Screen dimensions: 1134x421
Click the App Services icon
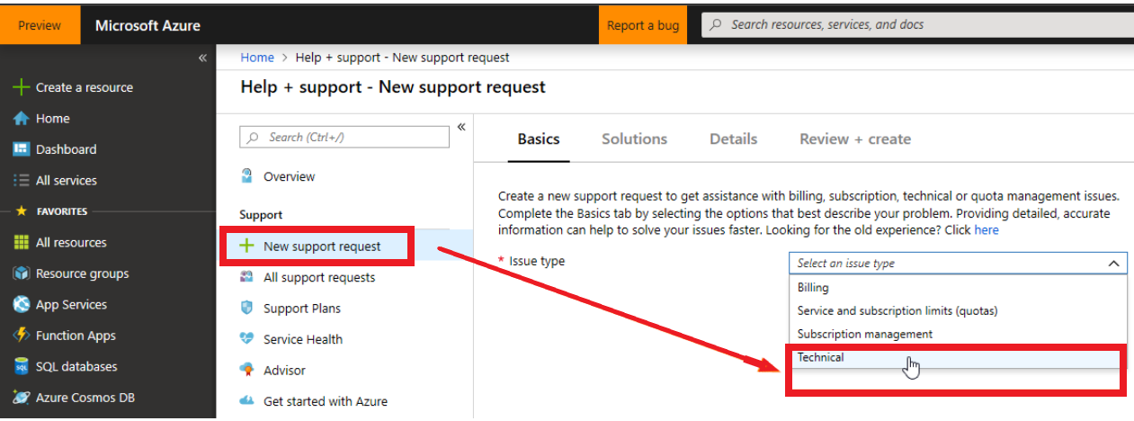point(22,305)
